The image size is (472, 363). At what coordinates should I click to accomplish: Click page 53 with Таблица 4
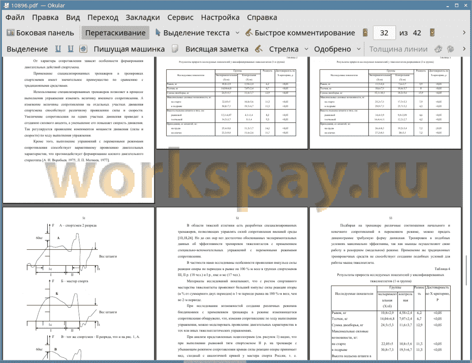tap(385, 284)
